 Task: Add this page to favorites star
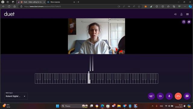(139, 6)
